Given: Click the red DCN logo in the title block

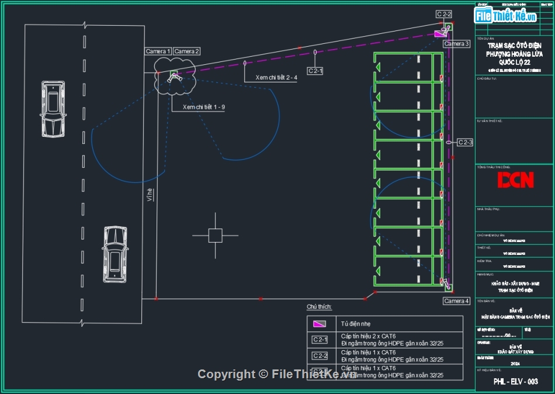Looking at the screenshot, I should (515, 180).
